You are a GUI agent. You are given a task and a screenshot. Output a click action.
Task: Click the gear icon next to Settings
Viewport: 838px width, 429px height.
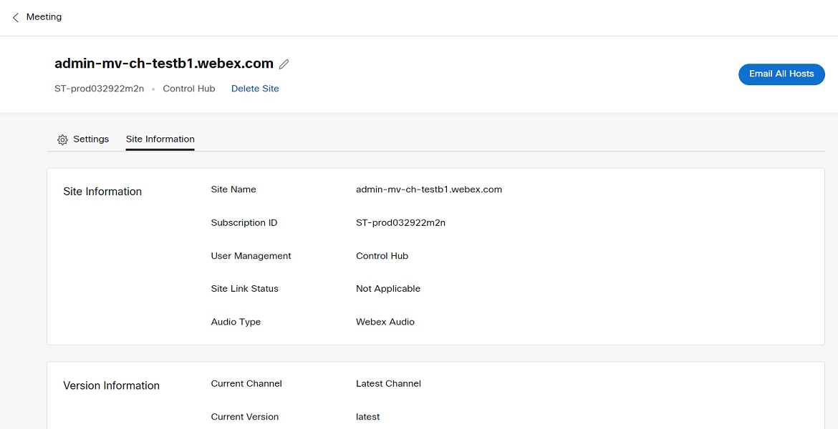(62, 140)
